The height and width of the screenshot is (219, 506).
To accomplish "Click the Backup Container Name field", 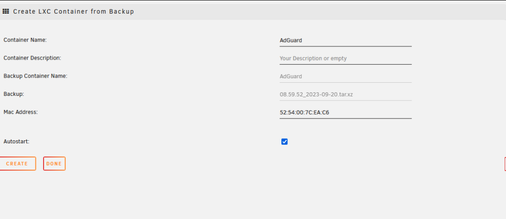I will click(x=345, y=77).
